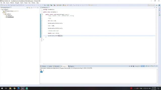The width and height of the screenshot is (161, 90).
Task: Open the Source menu
Action: pos(8,3)
